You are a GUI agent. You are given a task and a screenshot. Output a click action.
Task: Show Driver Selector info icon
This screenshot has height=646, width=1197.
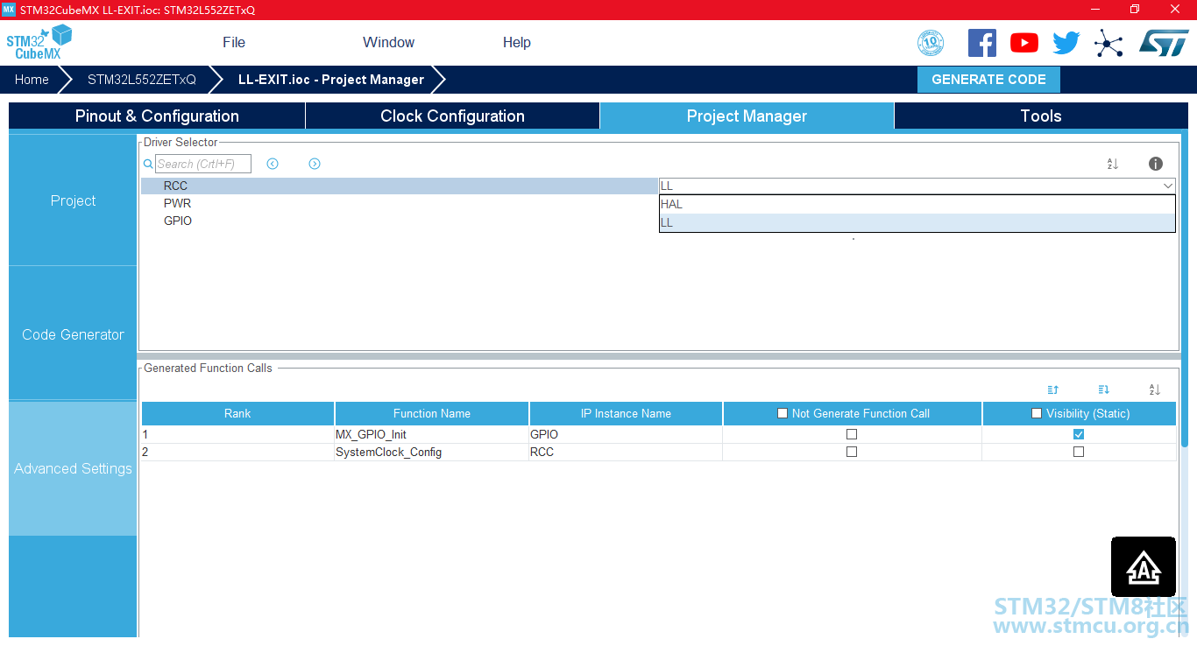point(1156,164)
